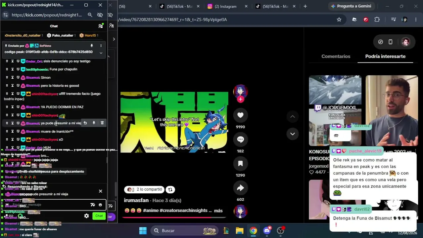Image resolution: width=423 pixels, height=238 pixels.
Task: Click Kick chat scrollbar
Action: click(x=107, y=160)
